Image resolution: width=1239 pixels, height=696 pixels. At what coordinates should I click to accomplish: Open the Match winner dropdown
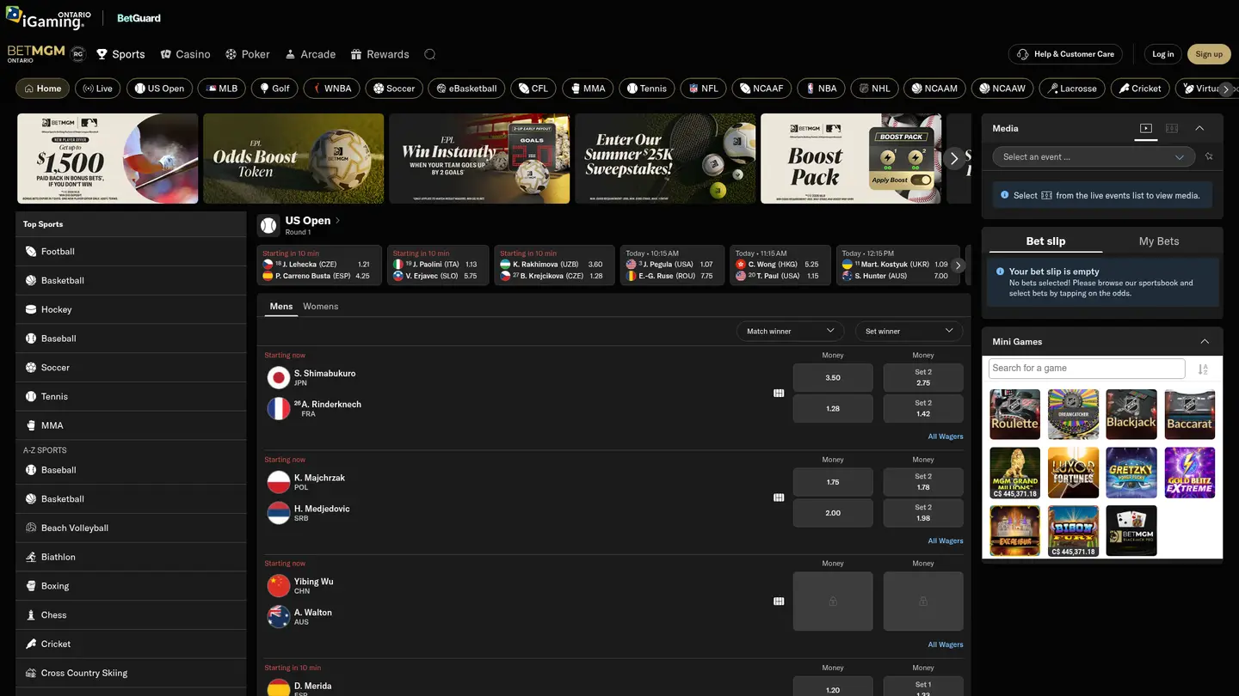788,331
